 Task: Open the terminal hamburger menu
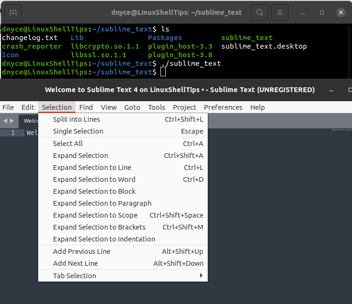click(280, 12)
